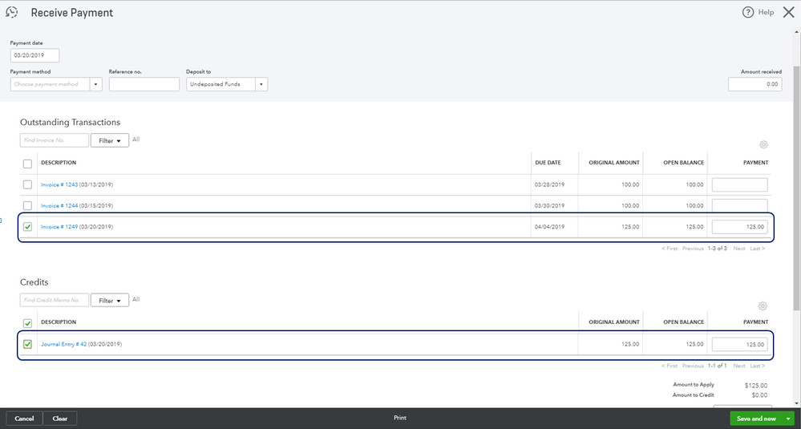Focus the Find Invoice No. search box

click(x=55, y=140)
